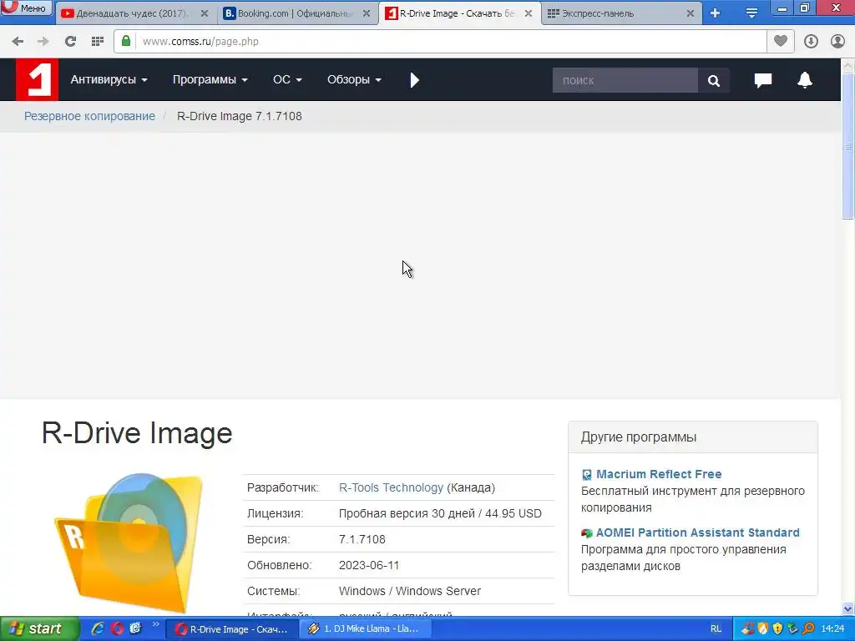Image resolution: width=855 pixels, height=641 pixels.
Task: Expand the ОС menu
Action: pyautogui.click(x=287, y=79)
